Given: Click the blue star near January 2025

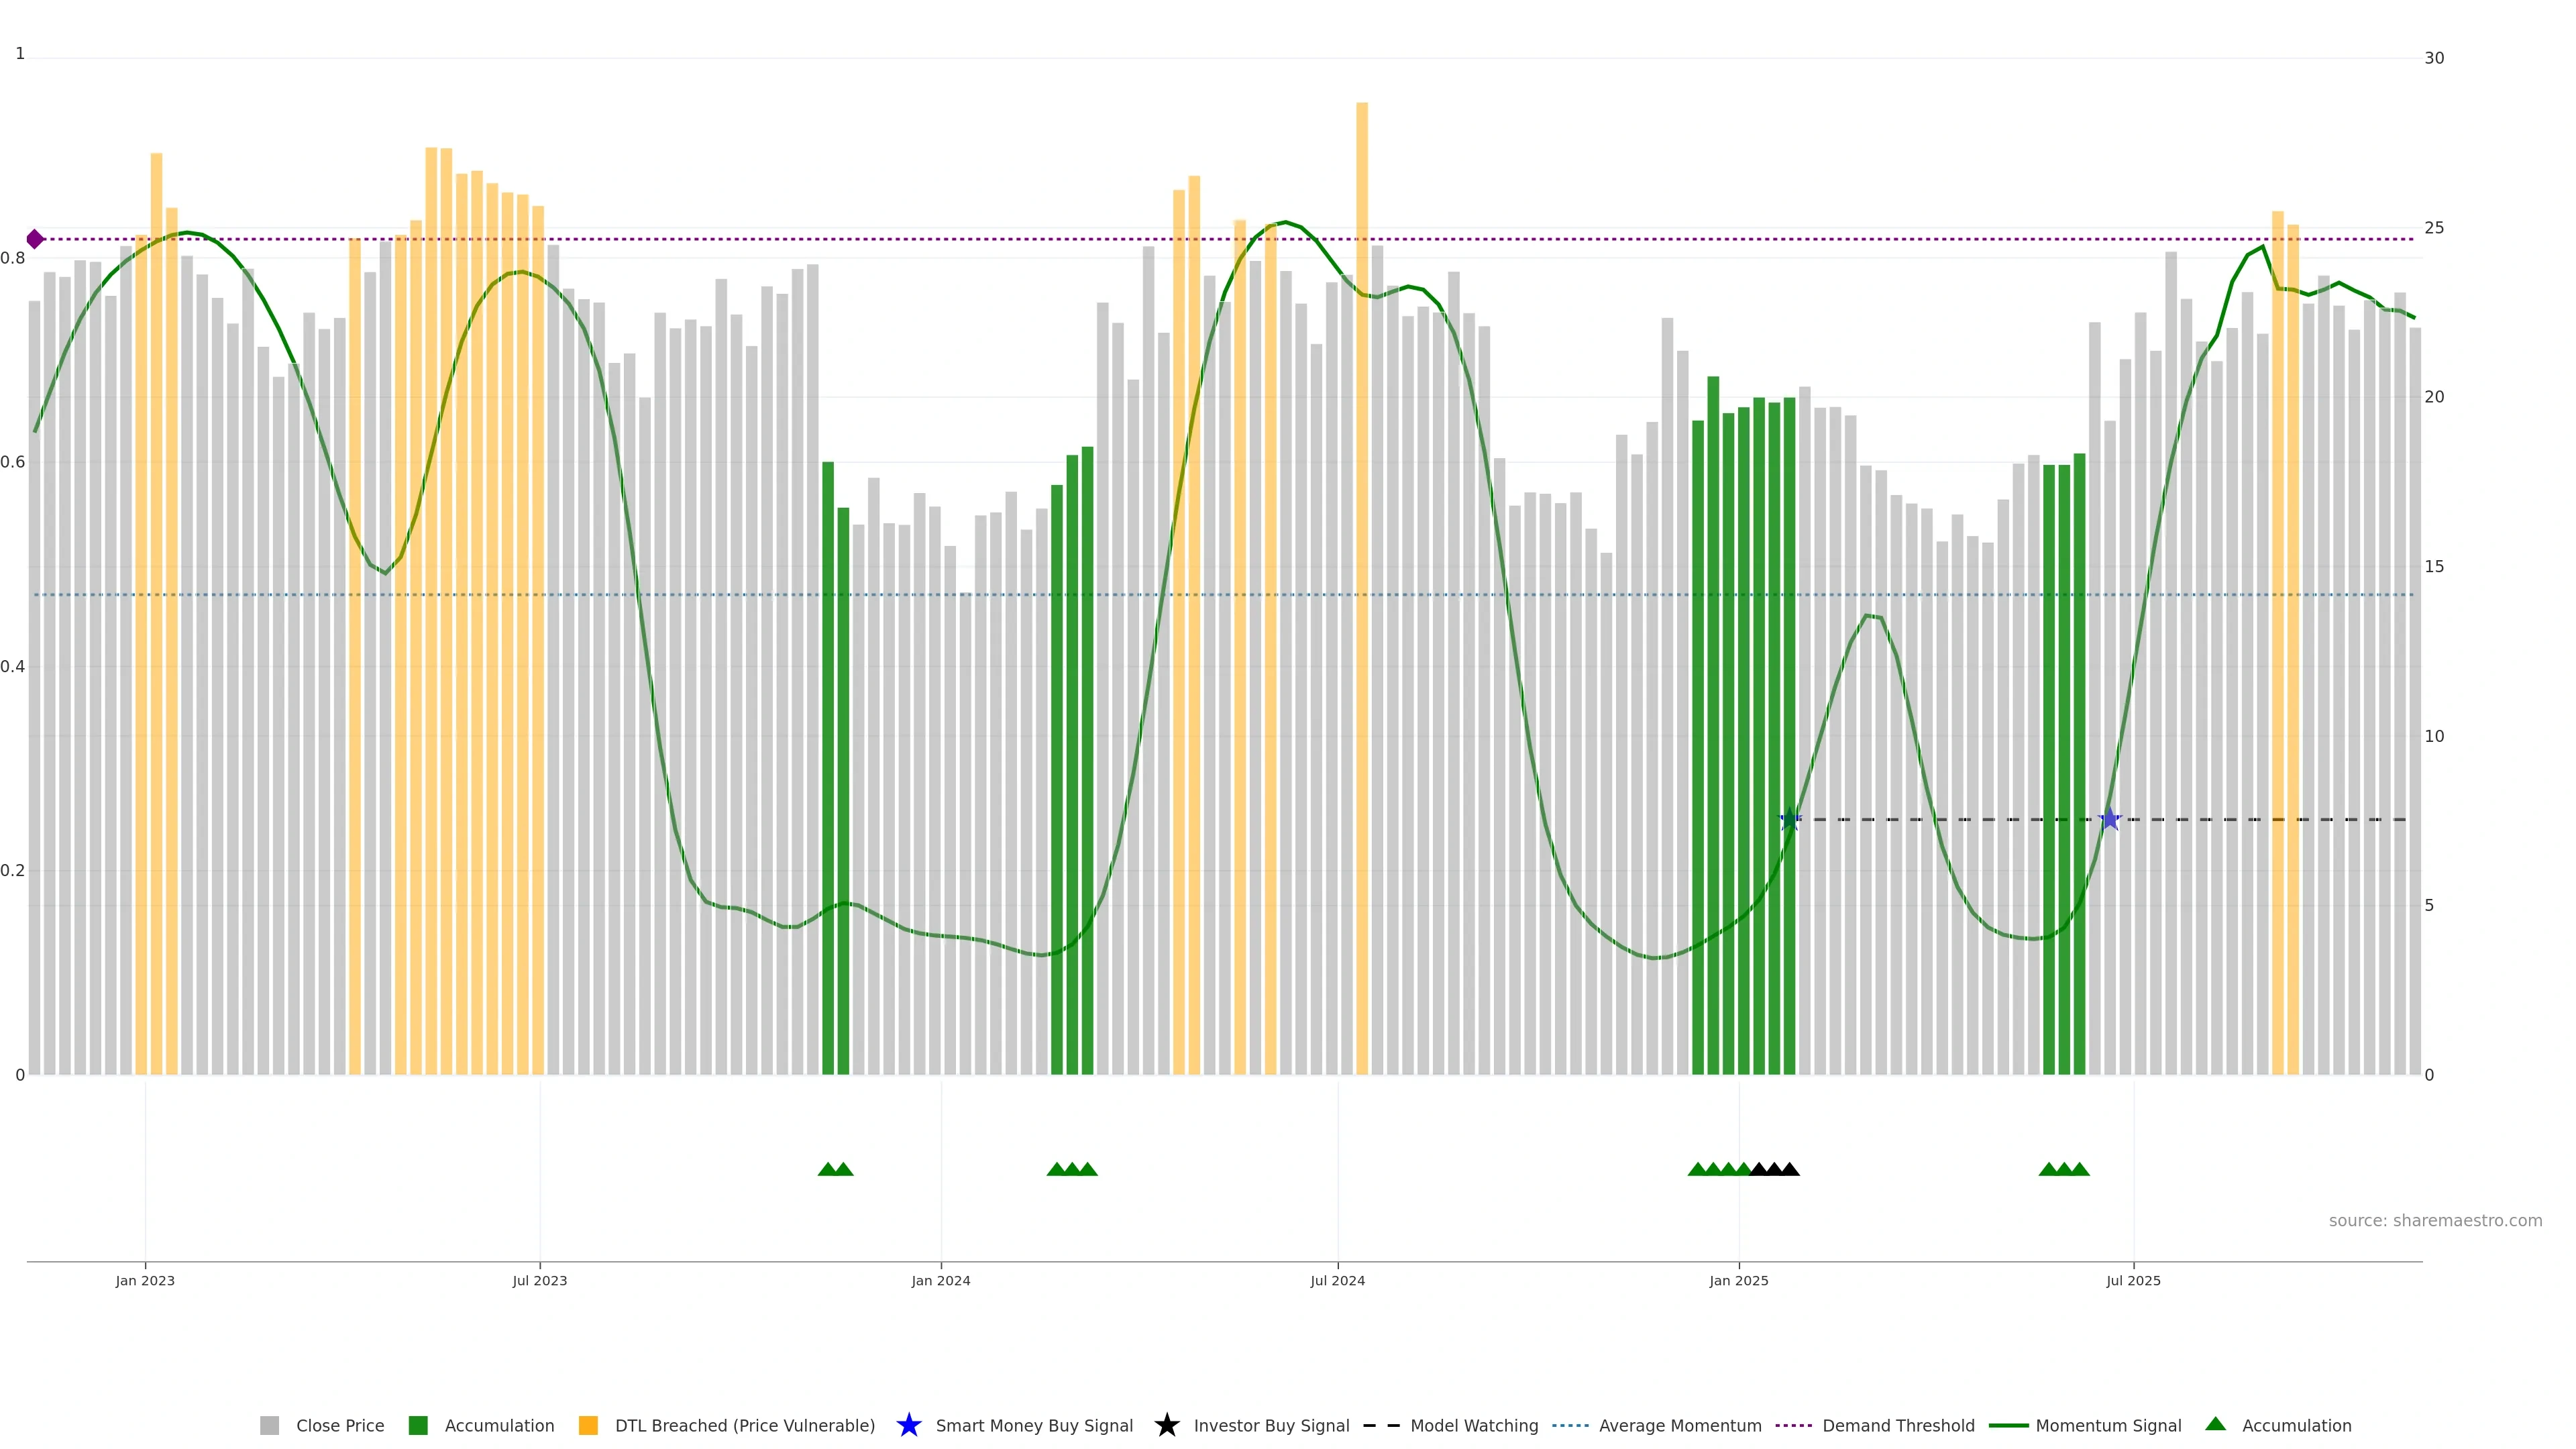Looking at the screenshot, I should (1790, 820).
